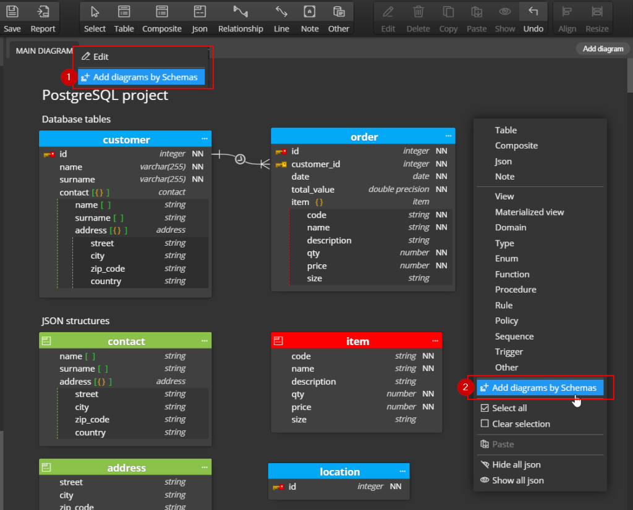Open the order table options menu

(449, 136)
